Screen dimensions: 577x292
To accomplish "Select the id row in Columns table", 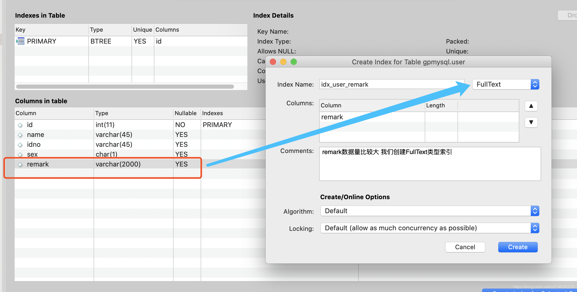I will point(140,125).
